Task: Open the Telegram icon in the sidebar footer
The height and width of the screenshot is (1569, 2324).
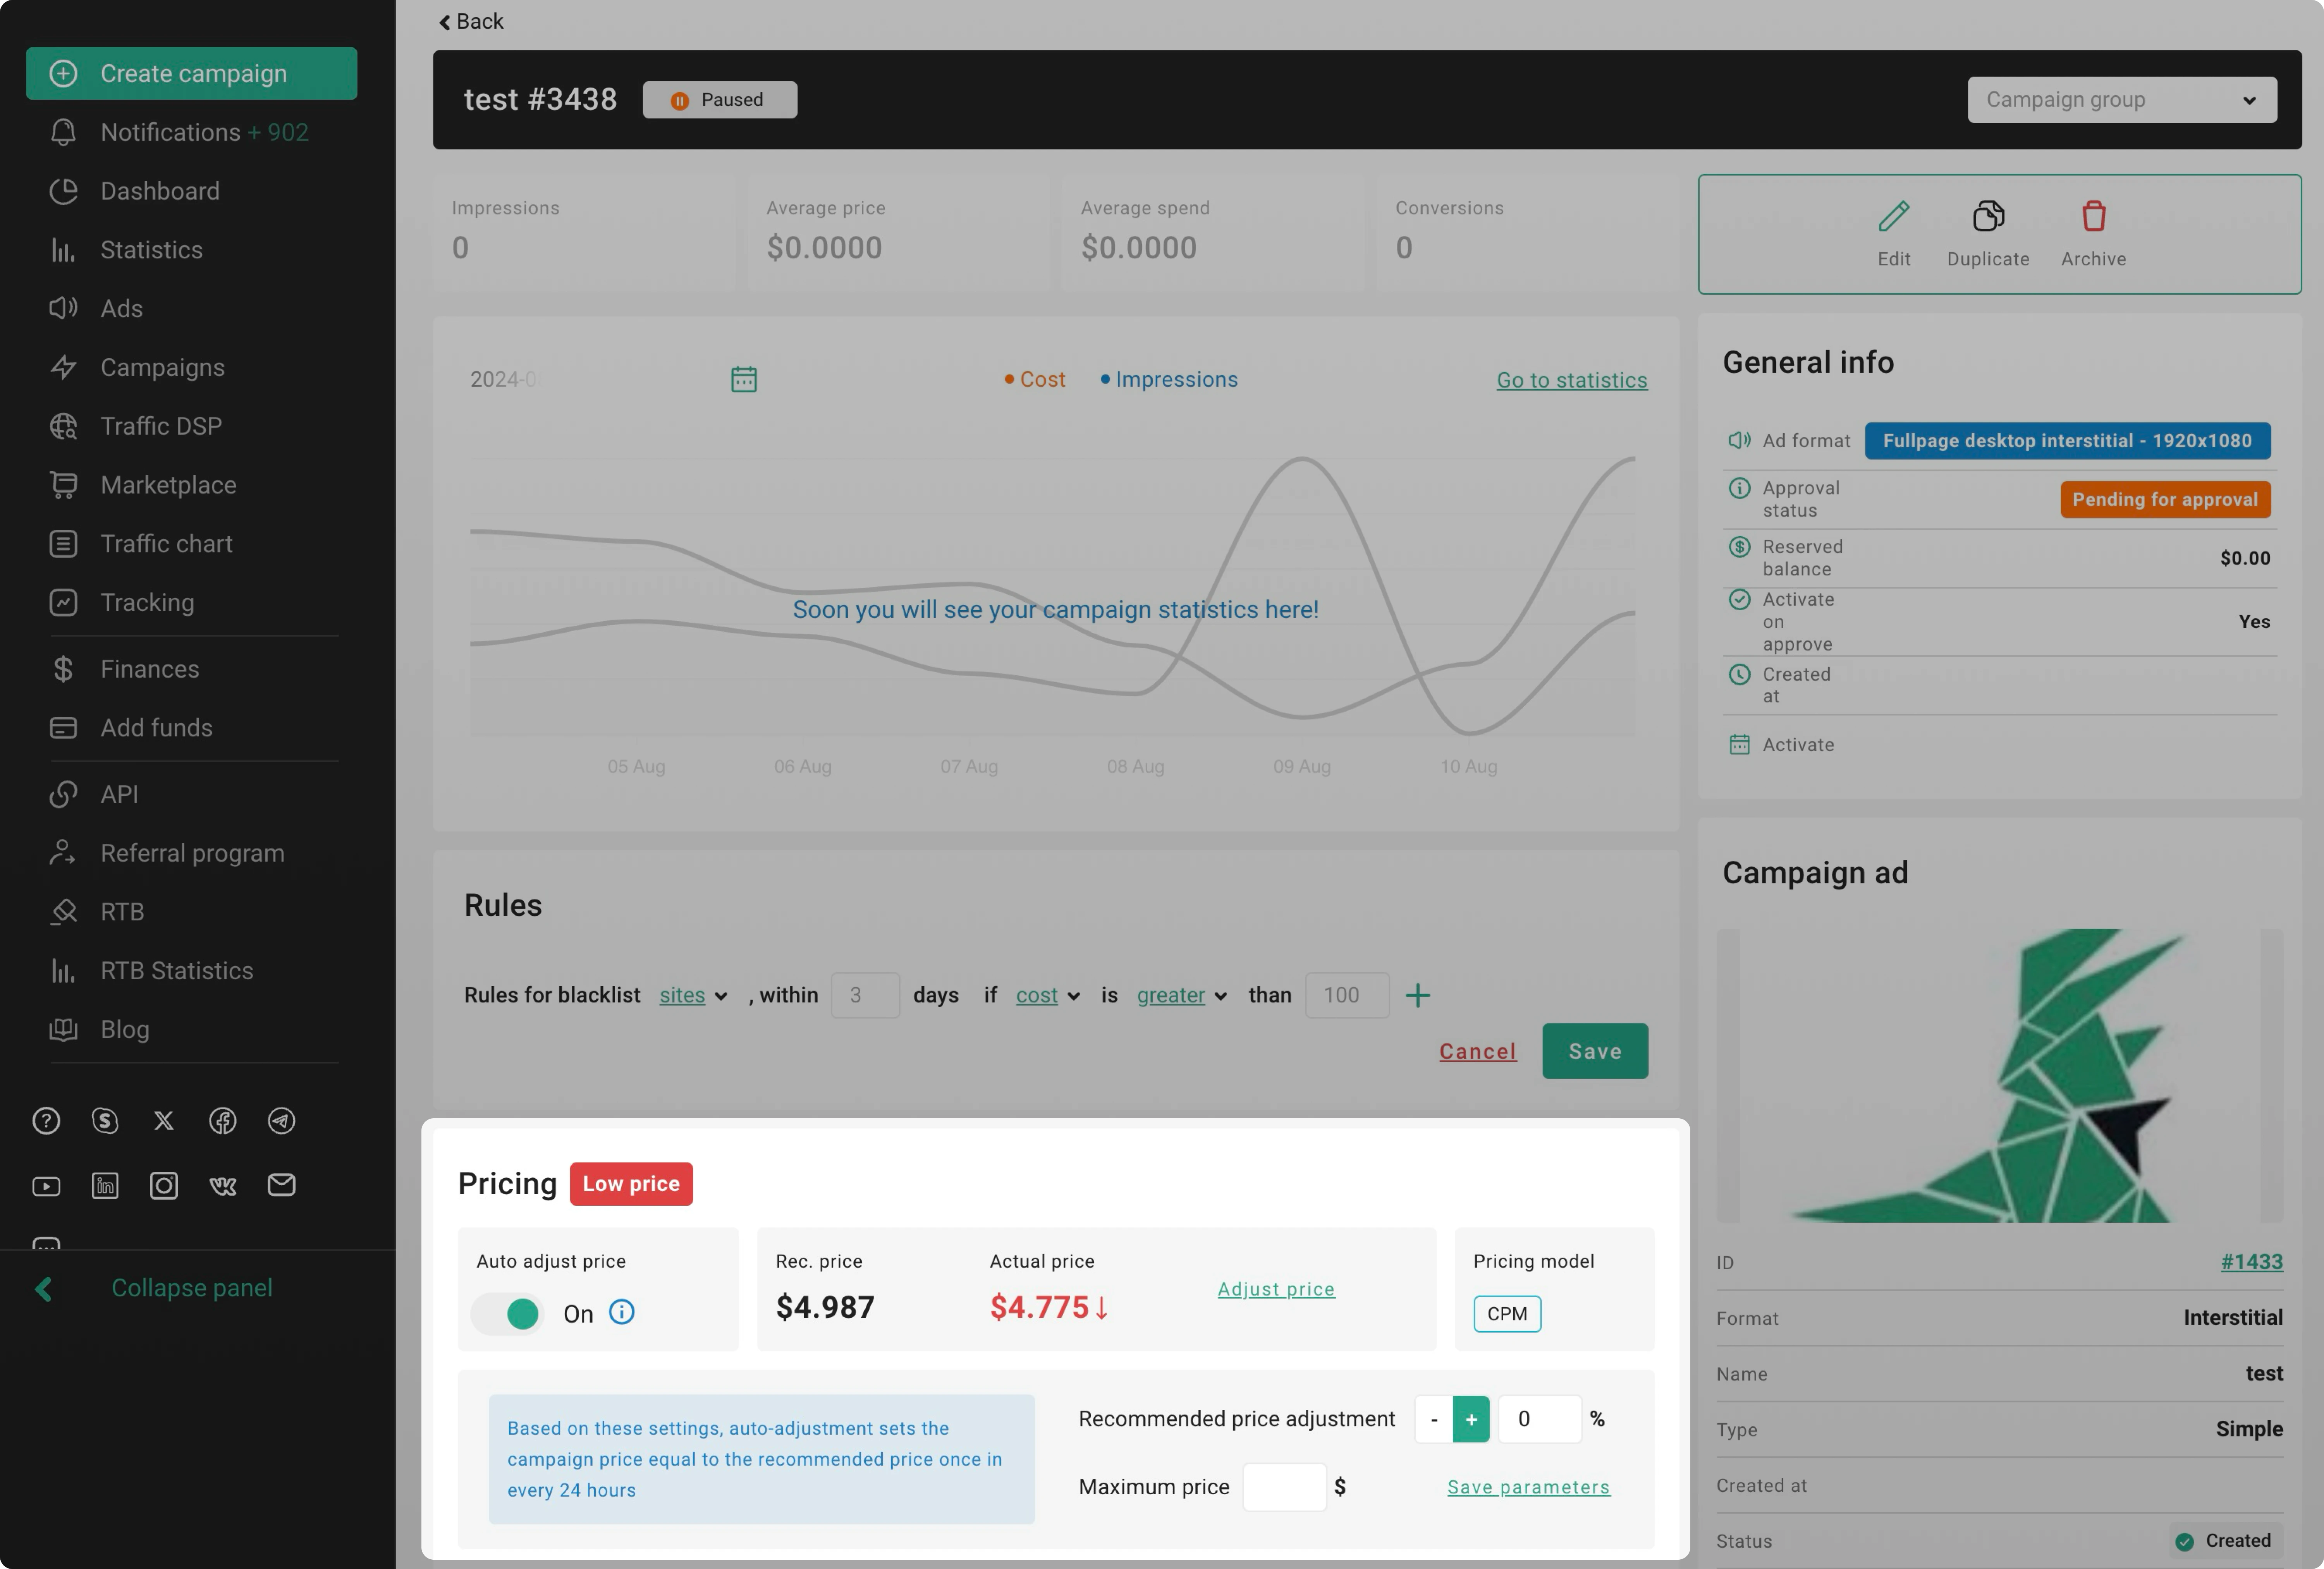Action: click(x=281, y=1121)
